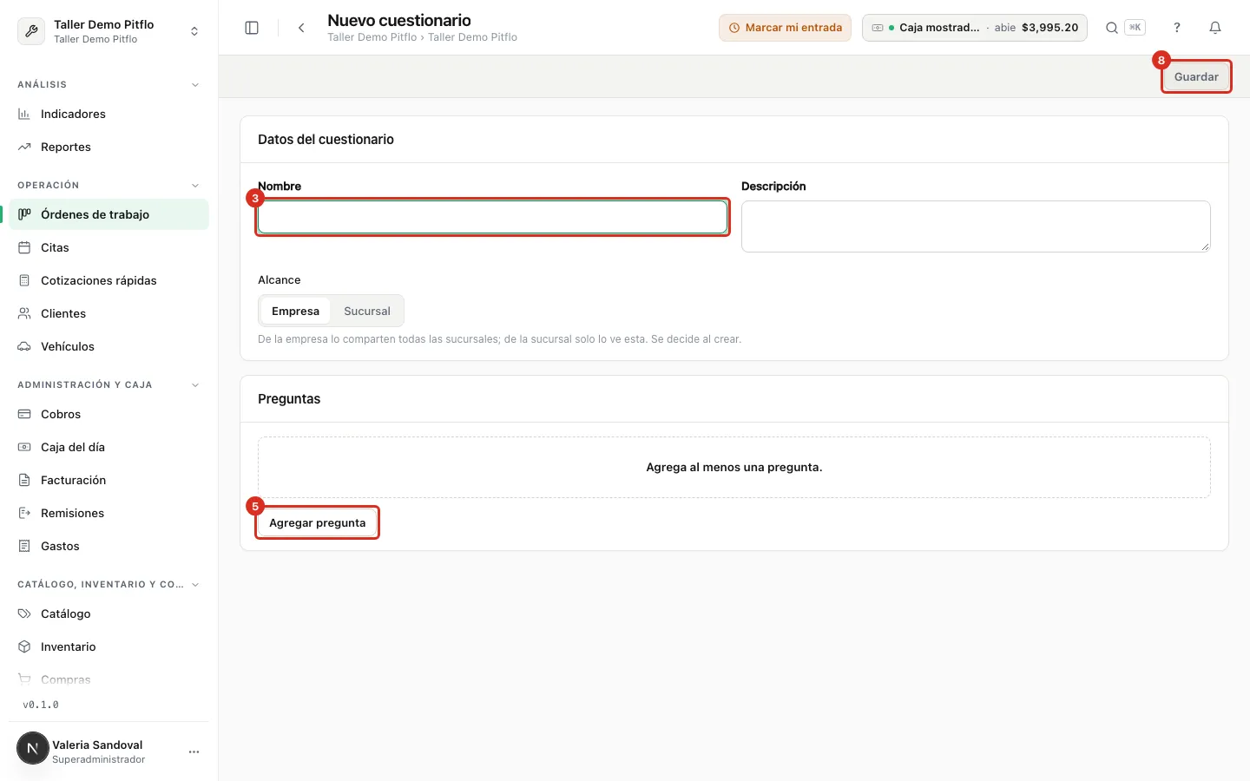Click the Inventario box icon
Image resolution: width=1250 pixels, height=781 pixels.
(24, 646)
